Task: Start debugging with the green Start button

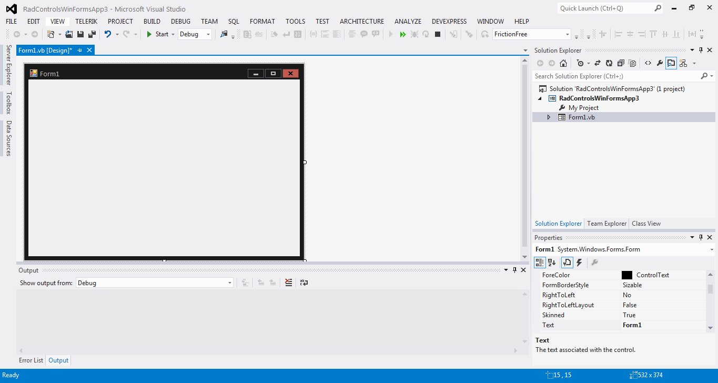Action: pyautogui.click(x=157, y=34)
